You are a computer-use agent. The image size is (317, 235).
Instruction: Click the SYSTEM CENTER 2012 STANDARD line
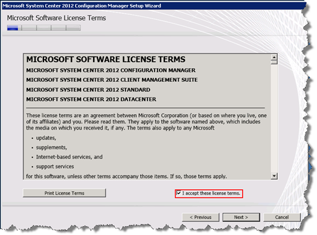pos(88,90)
